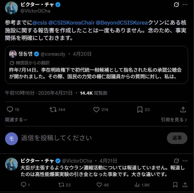The height and width of the screenshot is (193, 194).
Task: Expand the 関連する sort dropdown
Action: pos(16,119)
